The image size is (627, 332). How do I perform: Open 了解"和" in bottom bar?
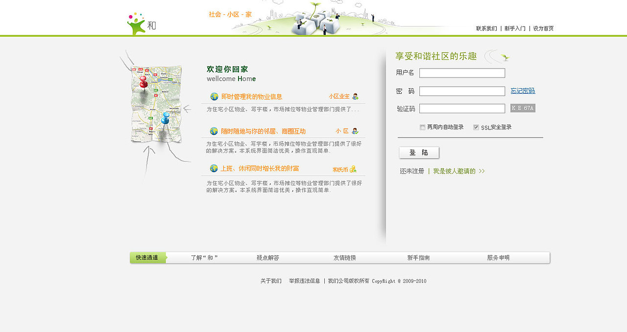204,257
